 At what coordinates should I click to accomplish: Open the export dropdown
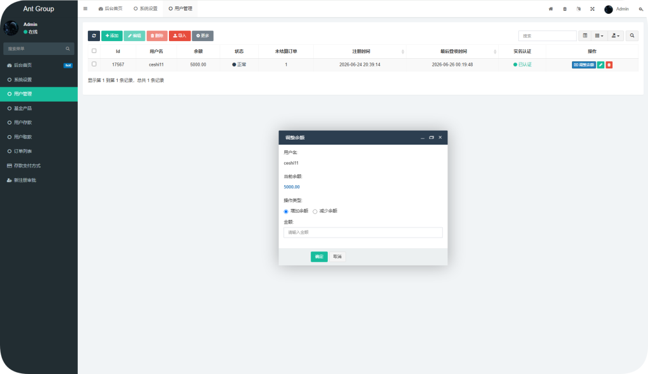click(x=615, y=36)
